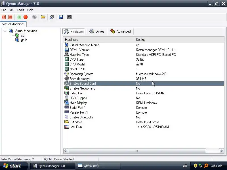Click the '384 MB' RAM setting value

coord(141,79)
